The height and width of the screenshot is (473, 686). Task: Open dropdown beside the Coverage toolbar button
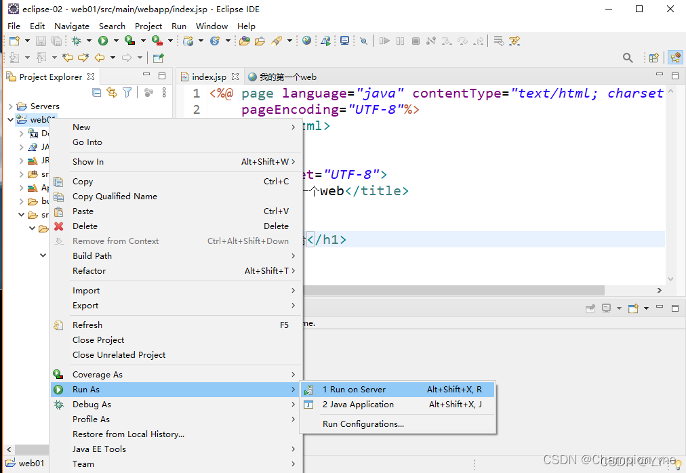point(143,41)
